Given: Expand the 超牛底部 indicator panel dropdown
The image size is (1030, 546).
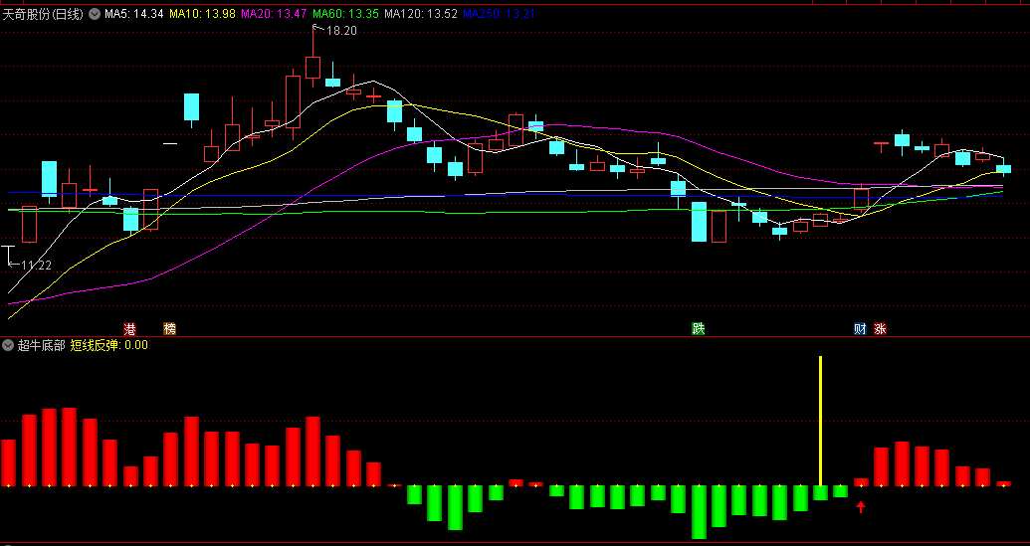Looking at the screenshot, I should [8, 345].
